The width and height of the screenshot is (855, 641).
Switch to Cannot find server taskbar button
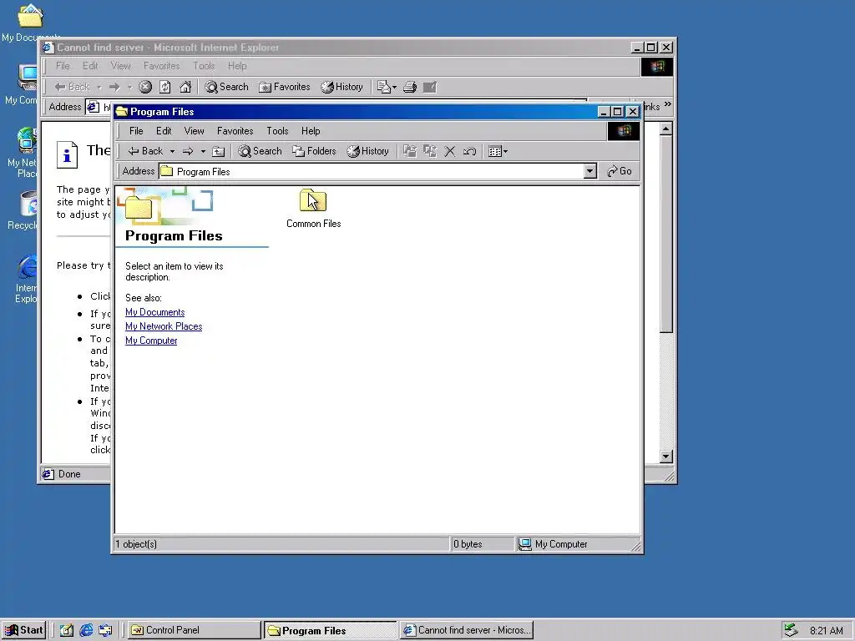coord(467,630)
